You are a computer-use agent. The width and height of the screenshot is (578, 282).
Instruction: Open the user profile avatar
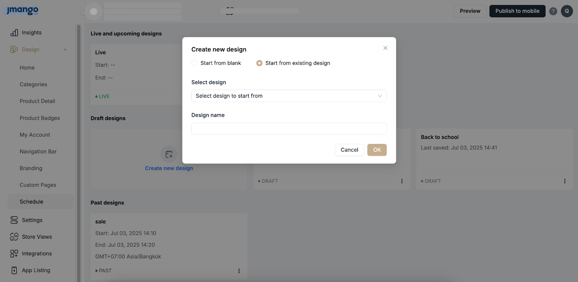[567, 11]
